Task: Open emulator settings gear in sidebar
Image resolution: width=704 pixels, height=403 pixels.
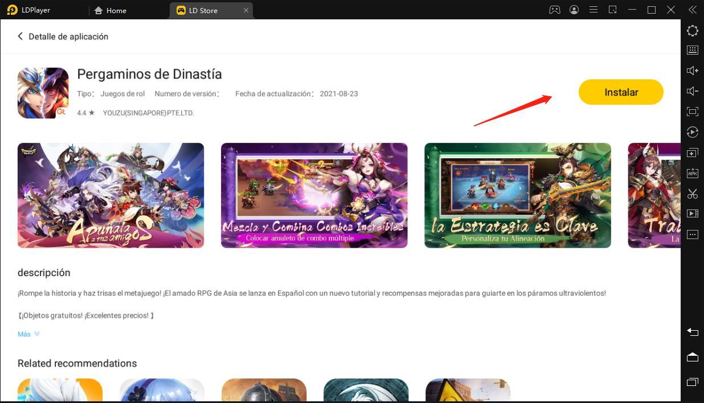Action: point(693,31)
